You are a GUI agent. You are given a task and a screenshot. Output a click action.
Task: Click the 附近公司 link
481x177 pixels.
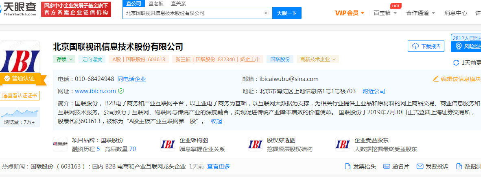pos(374,91)
